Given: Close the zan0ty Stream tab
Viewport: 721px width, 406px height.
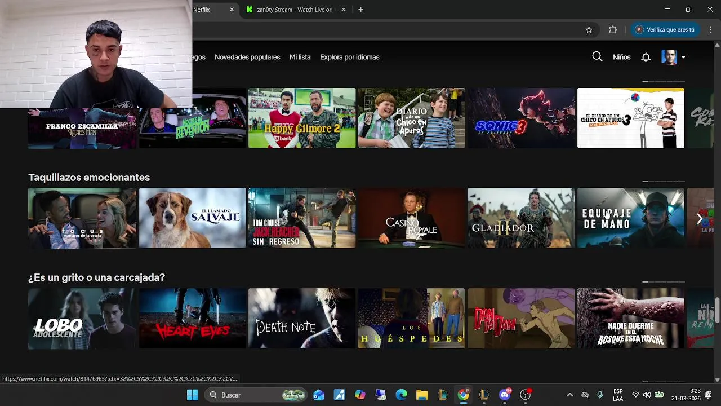Looking at the screenshot, I should (x=344, y=10).
